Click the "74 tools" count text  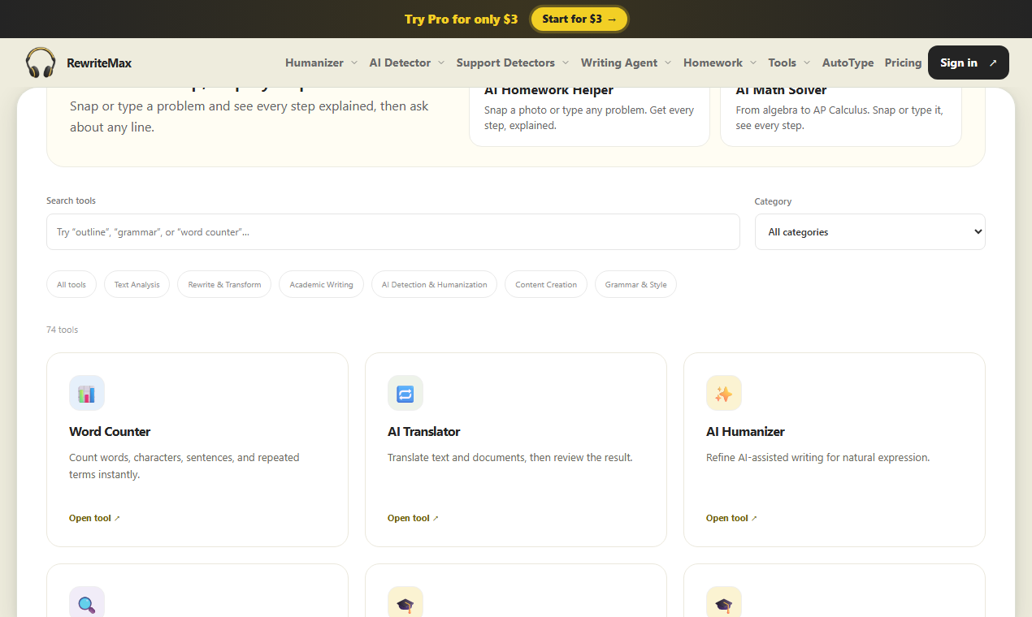(63, 330)
